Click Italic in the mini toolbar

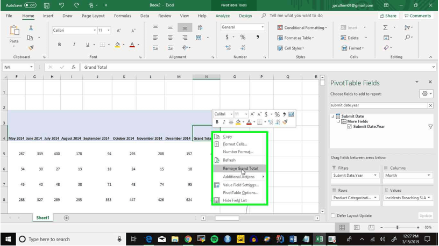click(224, 122)
